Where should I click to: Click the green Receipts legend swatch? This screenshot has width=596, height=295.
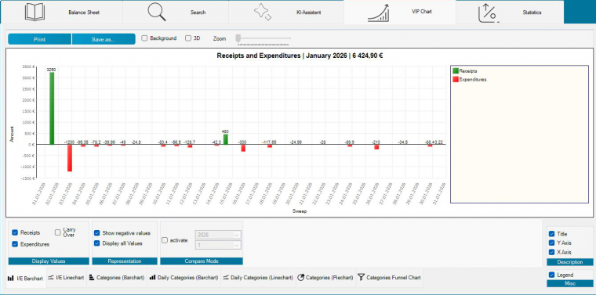(x=456, y=71)
